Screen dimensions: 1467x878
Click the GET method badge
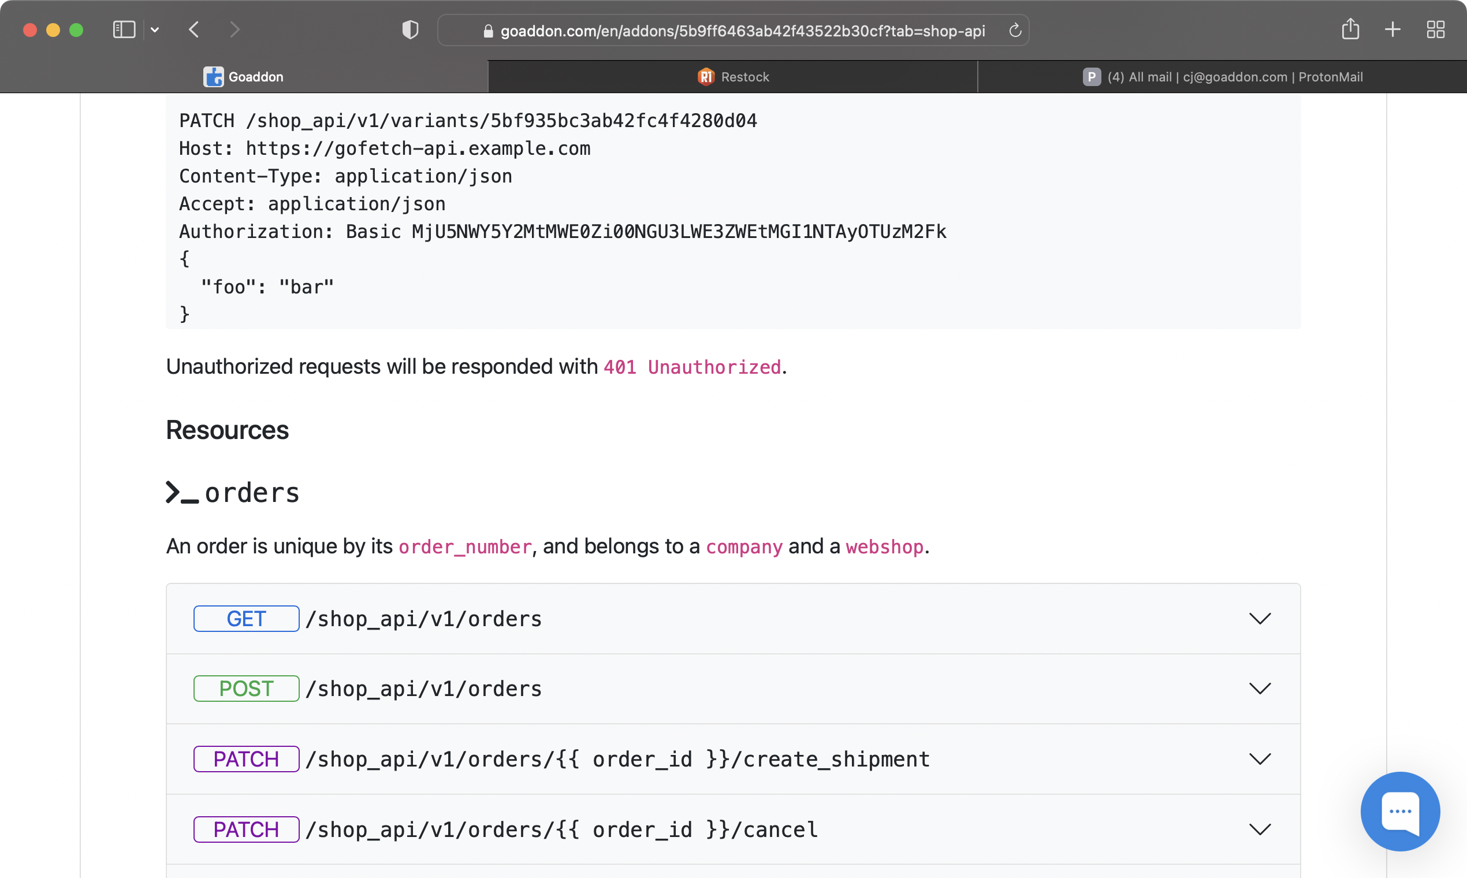246,619
